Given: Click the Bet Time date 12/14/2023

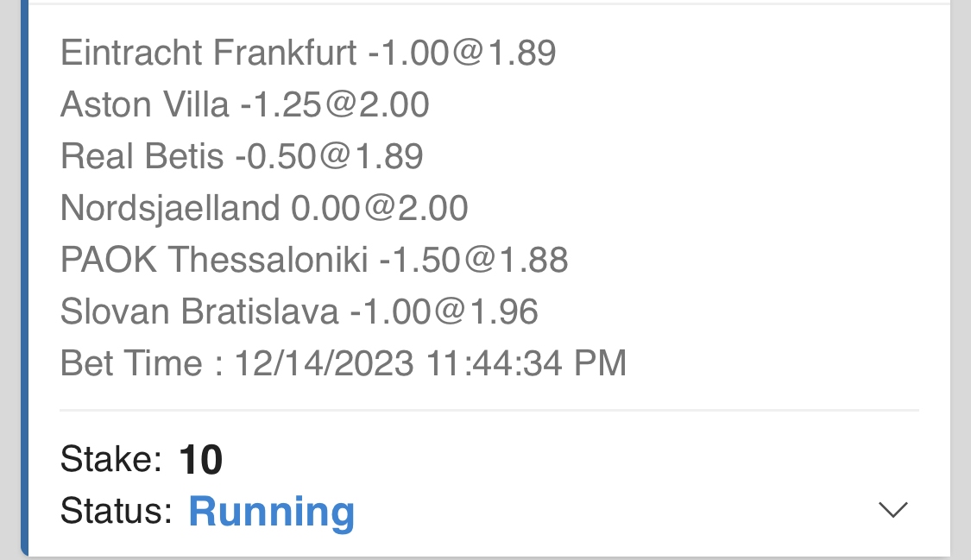Looking at the screenshot, I should pos(324,363).
